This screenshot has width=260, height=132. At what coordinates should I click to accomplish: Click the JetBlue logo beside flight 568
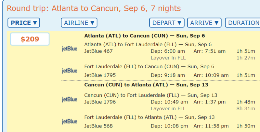tap(70, 122)
